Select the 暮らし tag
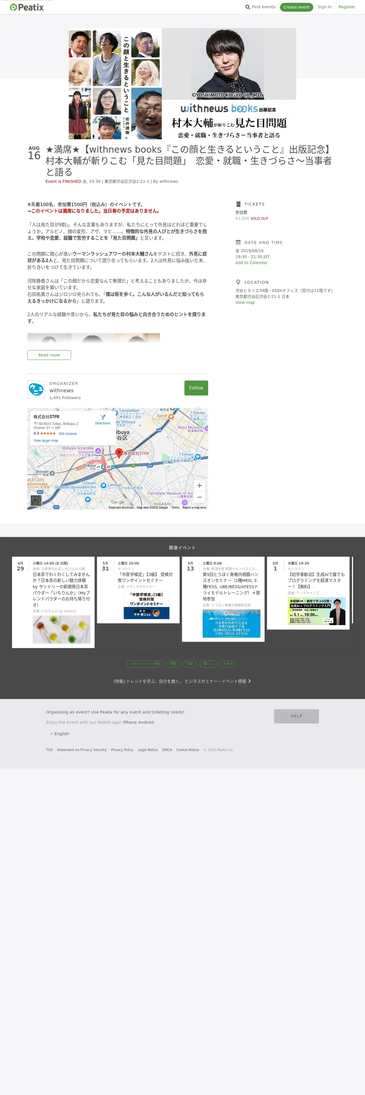The image size is (365, 1095). pyautogui.click(x=208, y=664)
